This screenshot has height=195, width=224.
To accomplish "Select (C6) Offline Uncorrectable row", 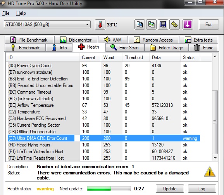I will tap(104, 132).
